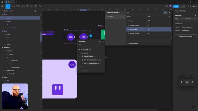Add a new tab with plus
The height and width of the screenshot is (111, 198).
coord(17,2)
